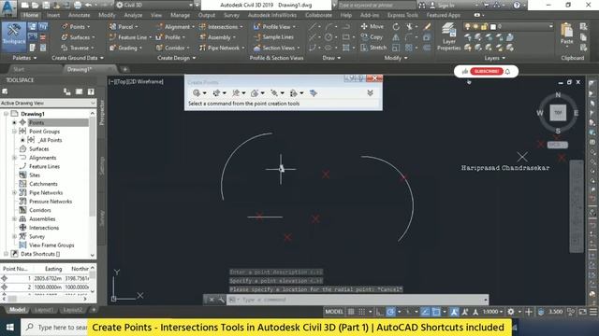This screenshot has height=336, width=599.
Task: Toggle MODEL space button in status bar
Action: (x=334, y=312)
